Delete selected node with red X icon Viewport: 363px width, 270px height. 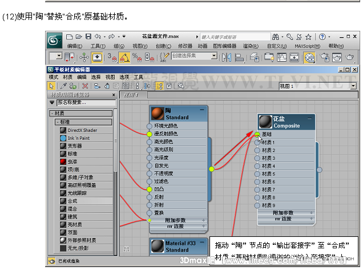(x=85, y=86)
